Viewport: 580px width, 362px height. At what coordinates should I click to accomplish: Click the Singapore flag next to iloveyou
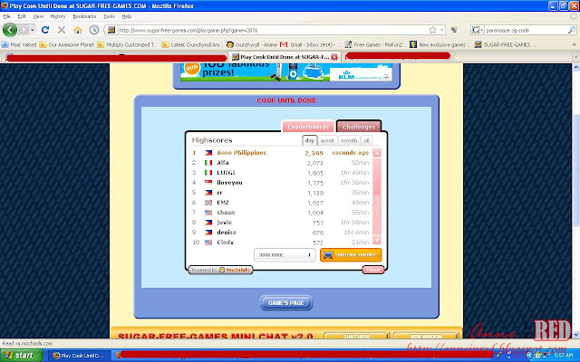pos(208,183)
